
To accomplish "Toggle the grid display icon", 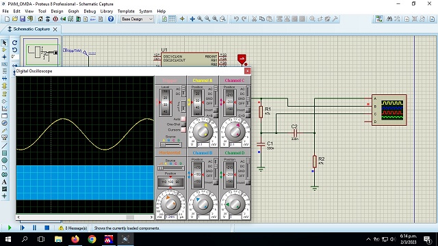I will tap(172, 19).
